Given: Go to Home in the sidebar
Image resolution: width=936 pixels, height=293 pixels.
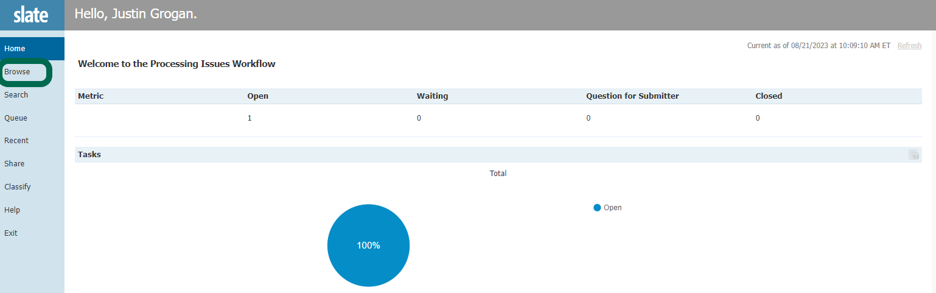Looking at the screenshot, I should click(15, 49).
